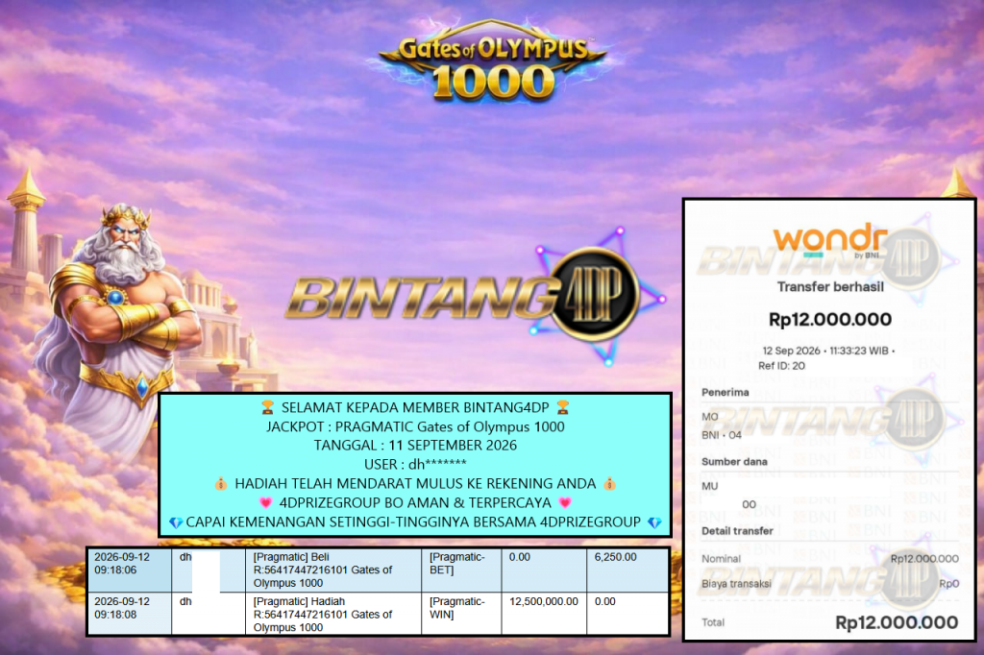Screen dimensions: 984x655
Task: Select "TANGGAL : 11 SEPTEMBER 2026" text
Action: (415, 446)
